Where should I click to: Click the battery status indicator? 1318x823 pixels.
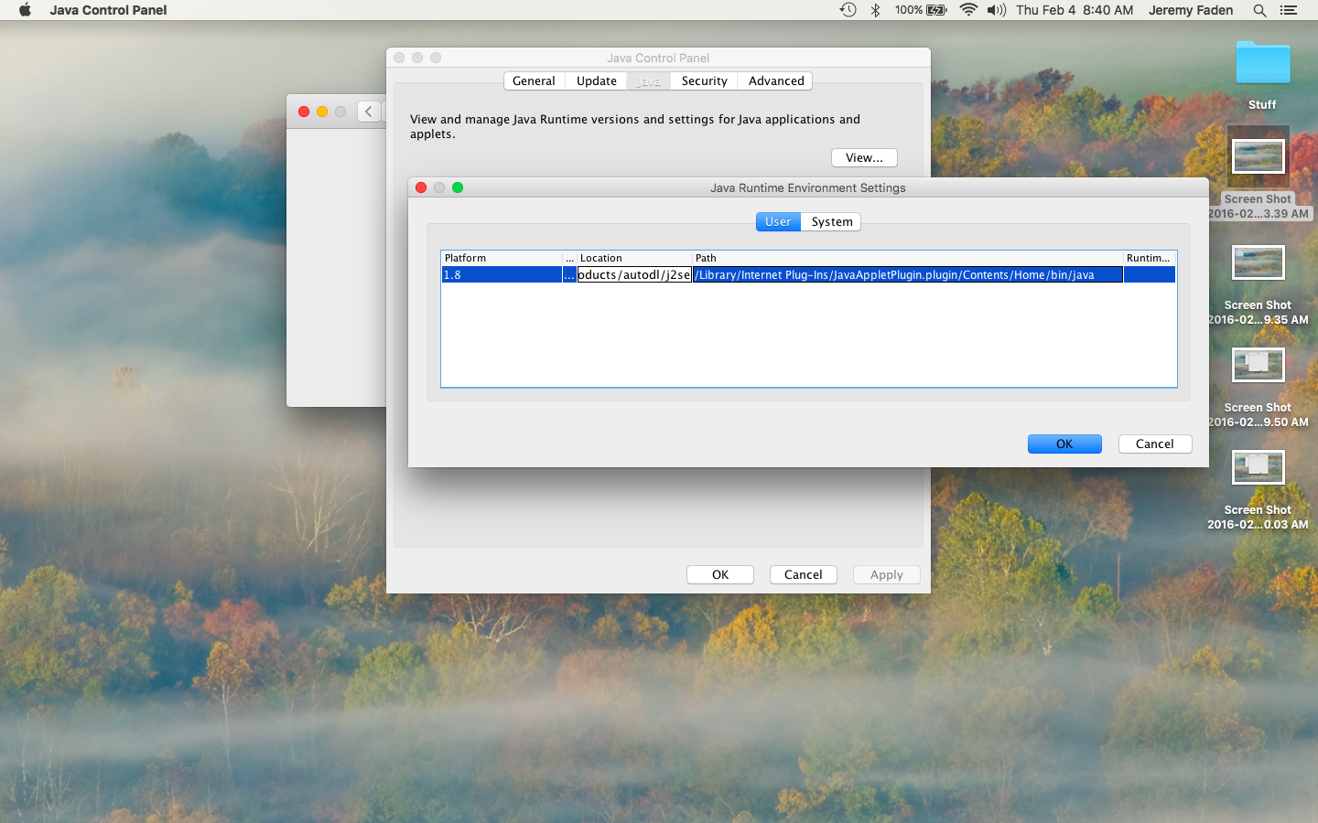tap(921, 10)
